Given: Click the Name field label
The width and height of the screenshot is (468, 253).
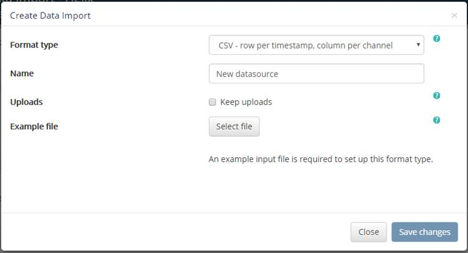Looking at the screenshot, I should tap(22, 73).
